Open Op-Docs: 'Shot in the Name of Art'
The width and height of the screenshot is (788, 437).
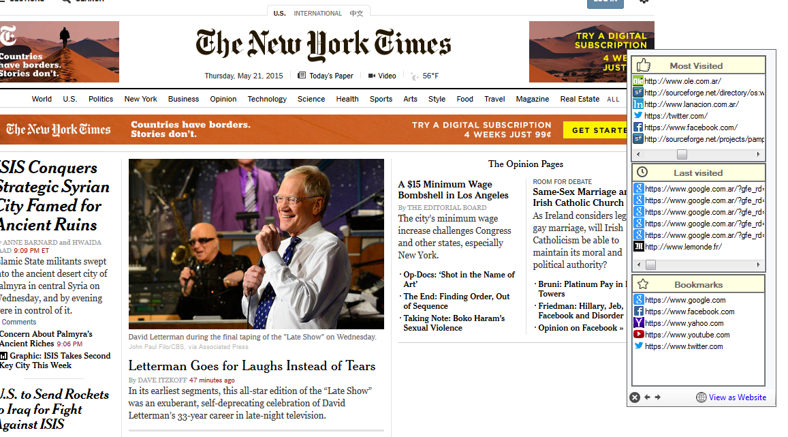pos(459,279)
